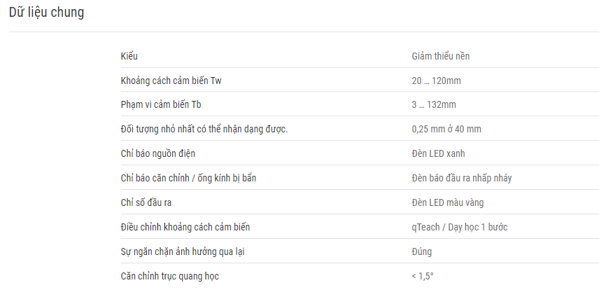
Task: Click 'Khoảng cách cảm biến Tw' label
Action: click(x=171, y=81)
